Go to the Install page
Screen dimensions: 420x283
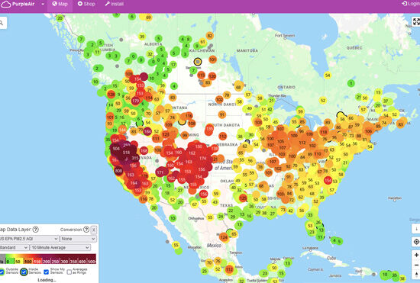pos(115,4)
